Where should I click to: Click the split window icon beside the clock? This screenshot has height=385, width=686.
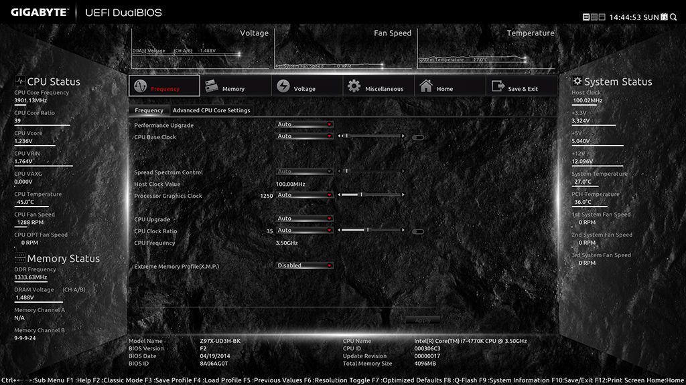point(602,17)
